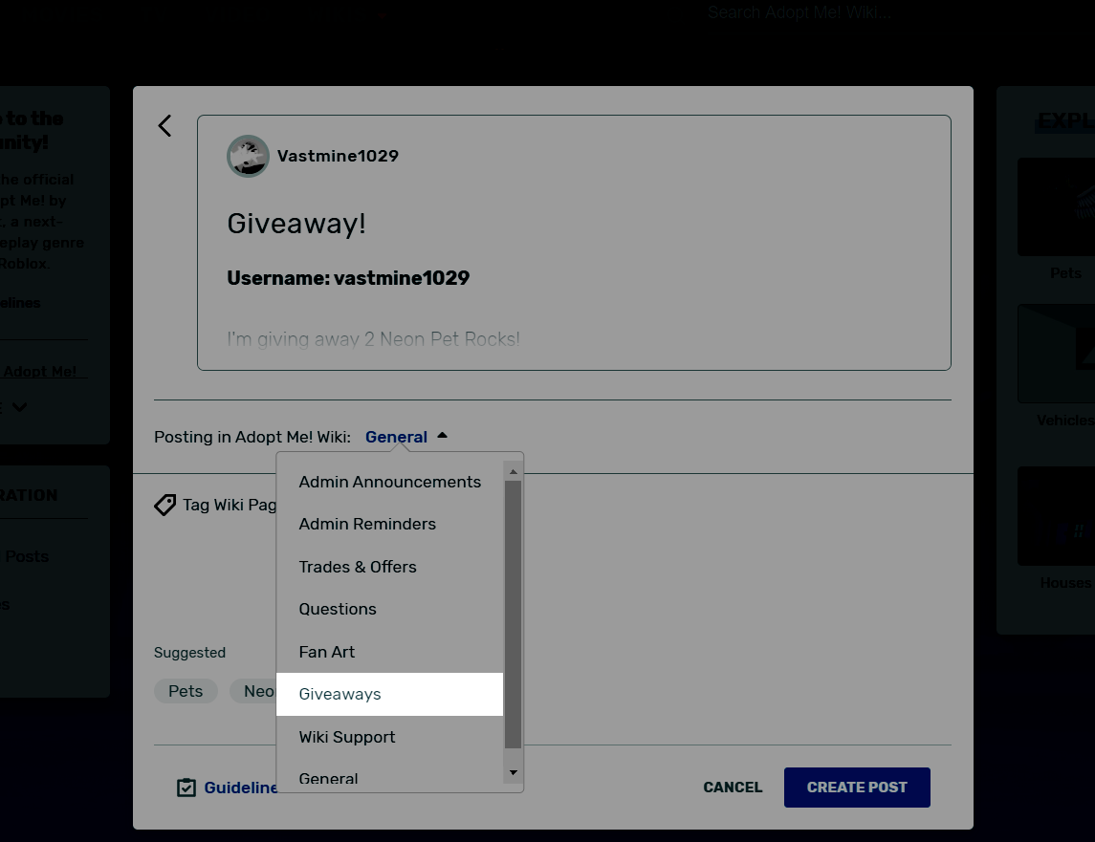Open the Houses thumbnail in Explore sidebar
The height and width of the screenshot is (842, 1095).
[x=1056, y=516]
